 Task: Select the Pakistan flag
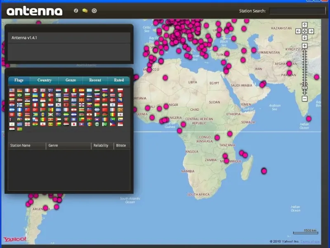point(105,124)
